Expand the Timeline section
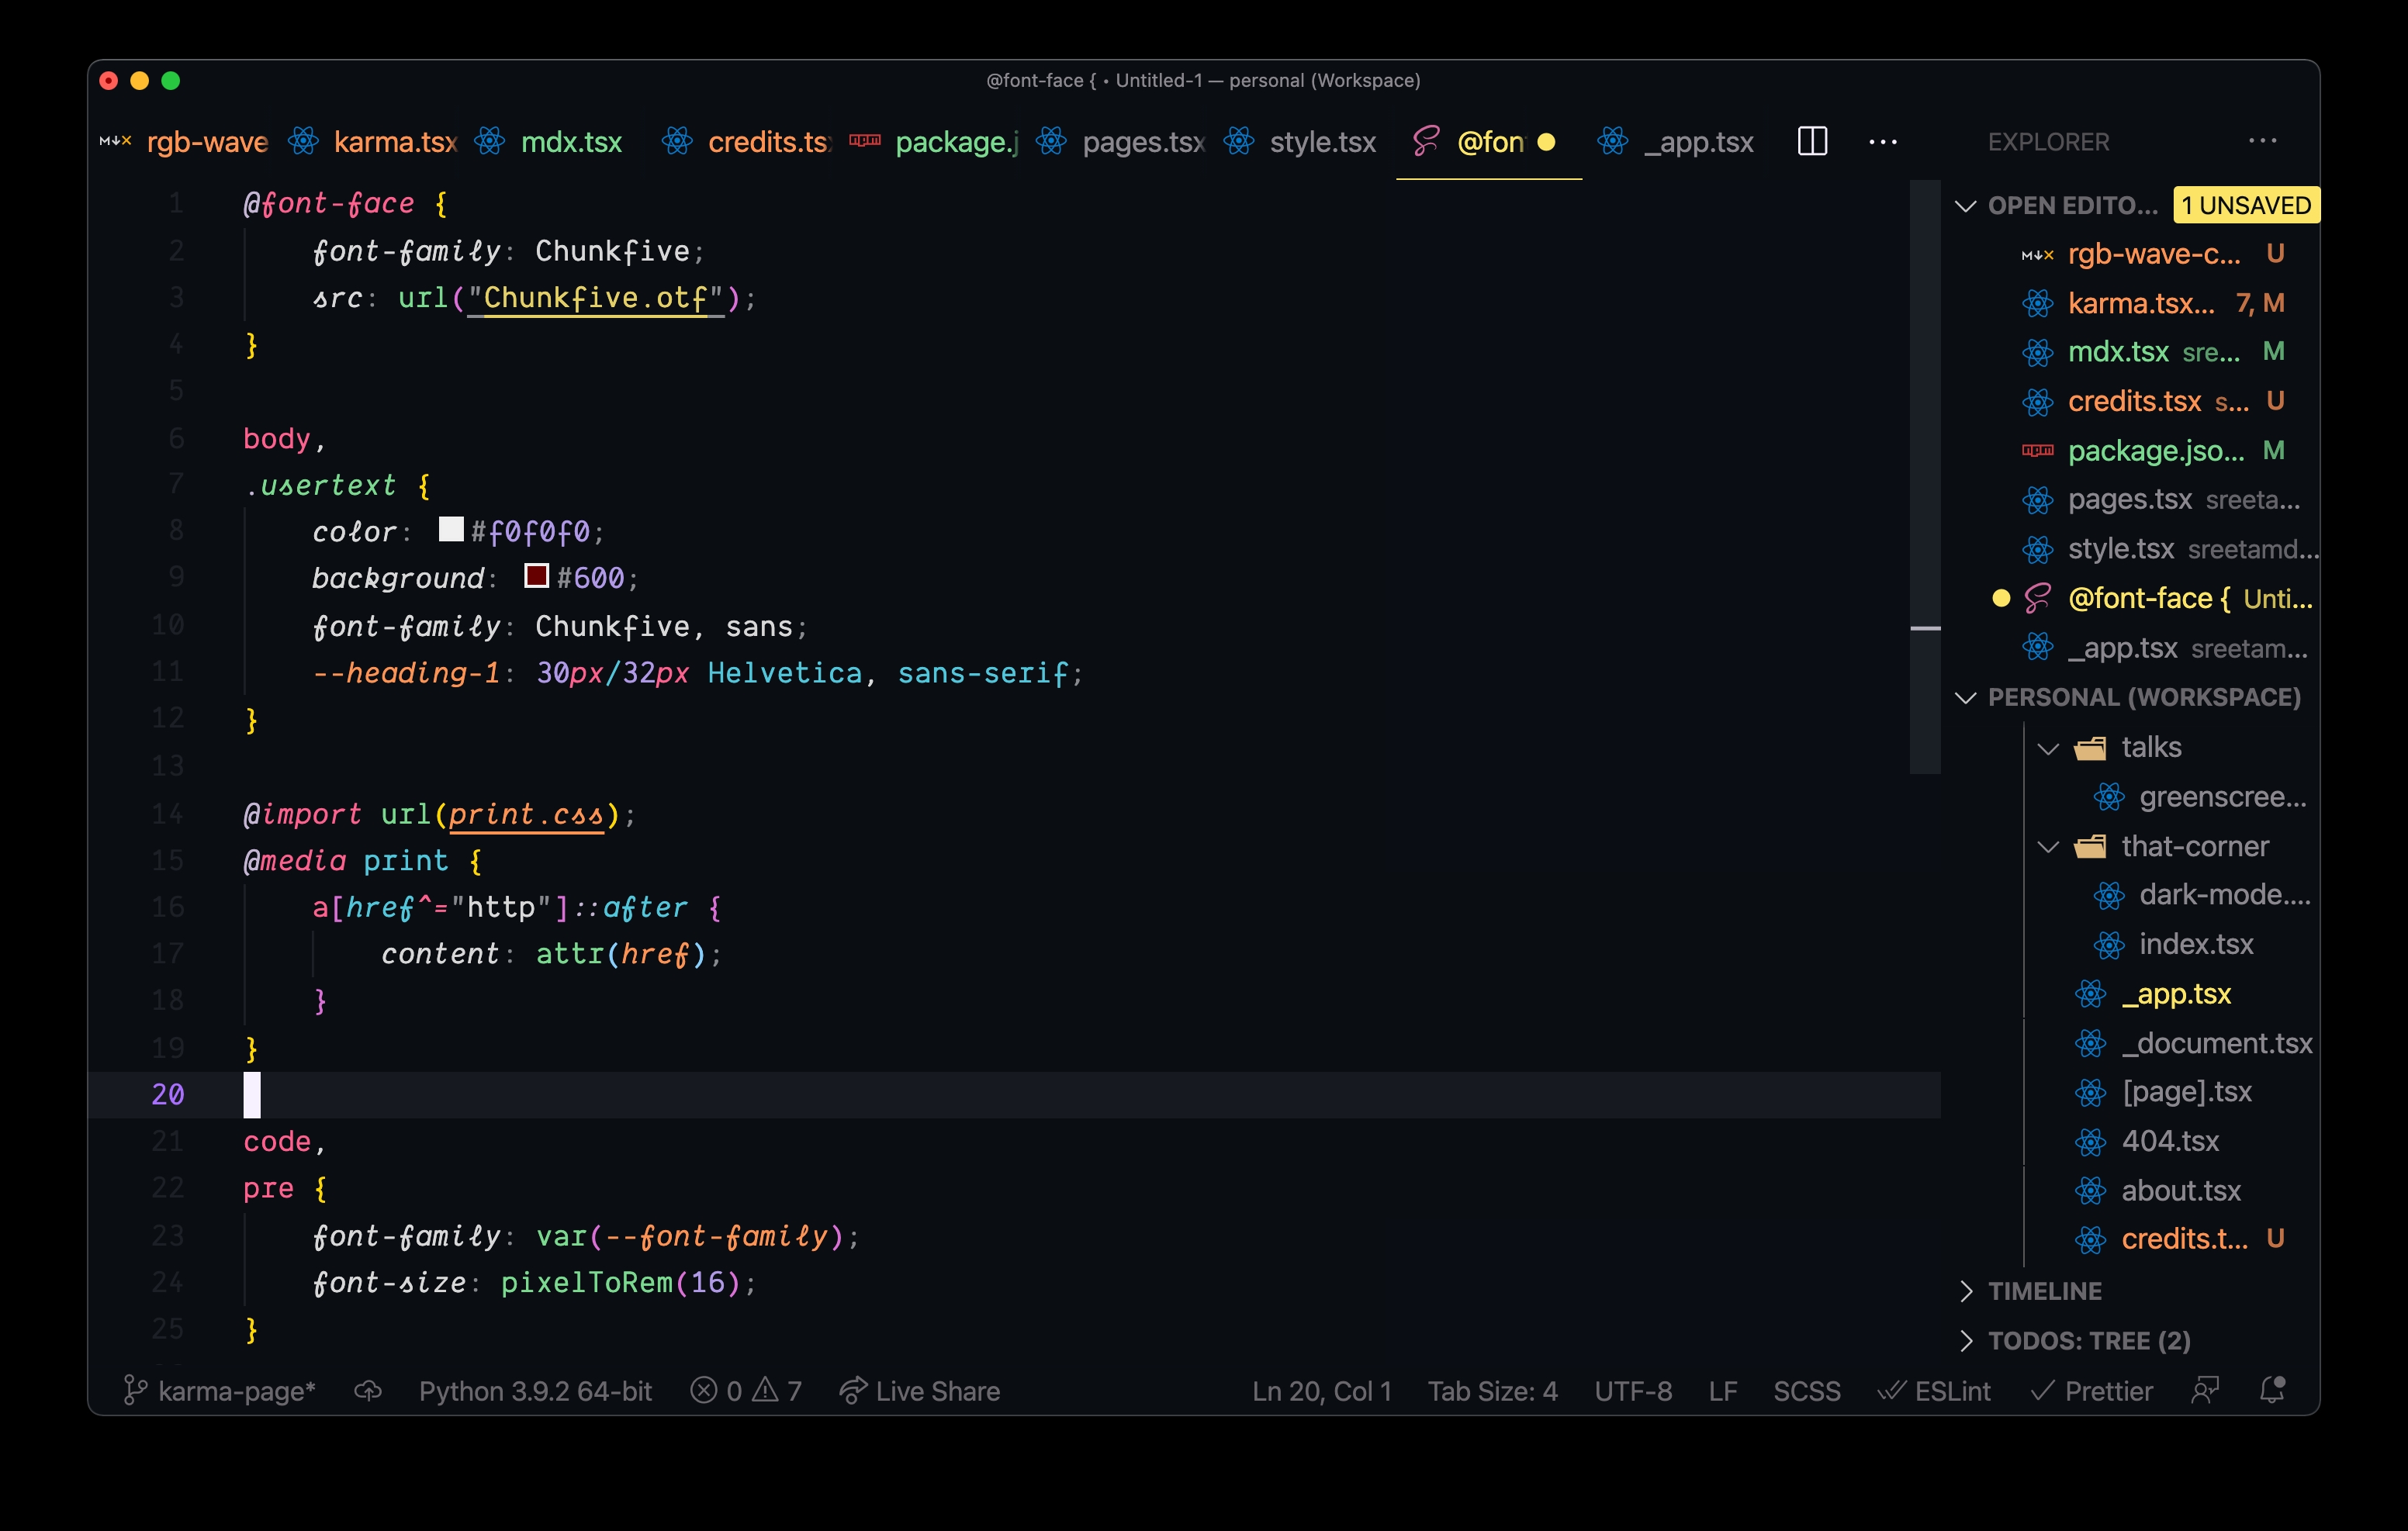2408x1531 pixels. coord(1966,1291)
